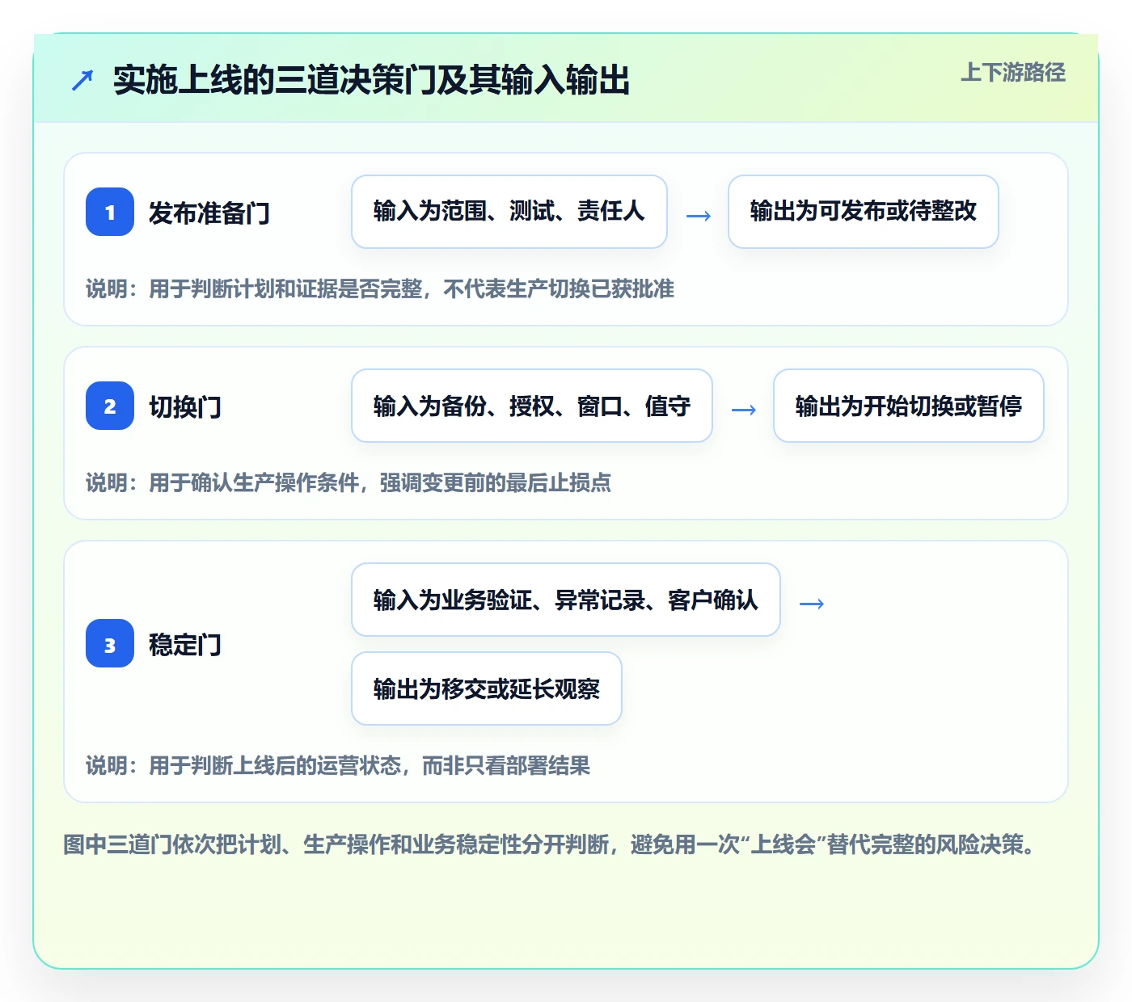This screenshot has height=1002, width=1132.
Task: Click the number 2 step badge
Action: (110, 406)
